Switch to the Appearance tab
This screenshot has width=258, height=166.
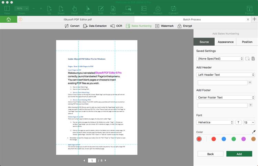225,42
